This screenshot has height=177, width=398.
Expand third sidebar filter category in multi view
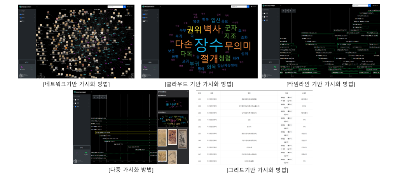89,107
